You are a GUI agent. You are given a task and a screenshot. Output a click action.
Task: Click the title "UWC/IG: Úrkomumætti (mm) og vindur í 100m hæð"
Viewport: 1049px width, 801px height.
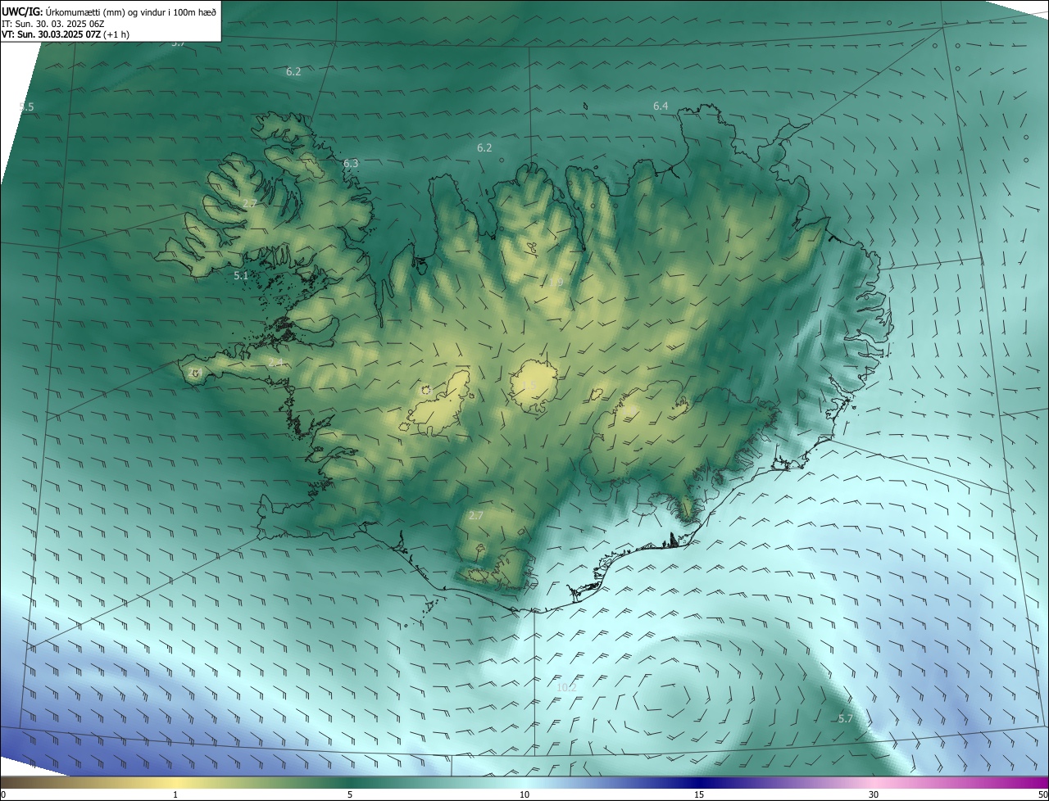coord(109,11)
